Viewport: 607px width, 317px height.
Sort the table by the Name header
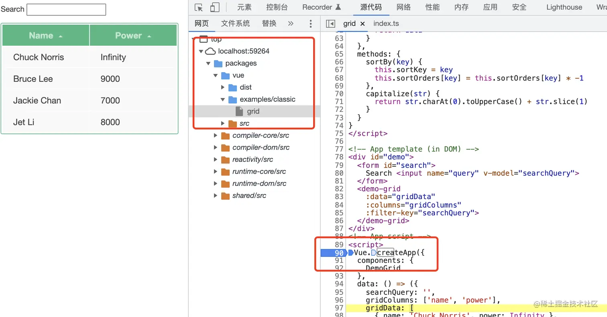[46, 36]
